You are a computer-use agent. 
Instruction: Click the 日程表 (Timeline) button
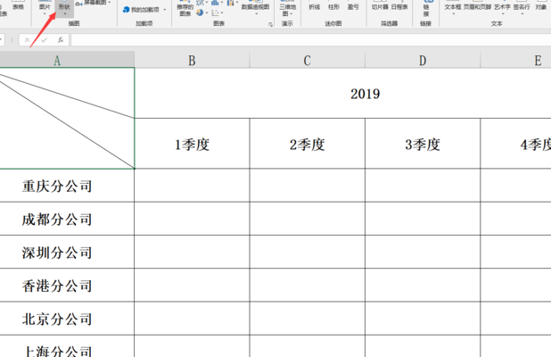click(x=399, y=6)
